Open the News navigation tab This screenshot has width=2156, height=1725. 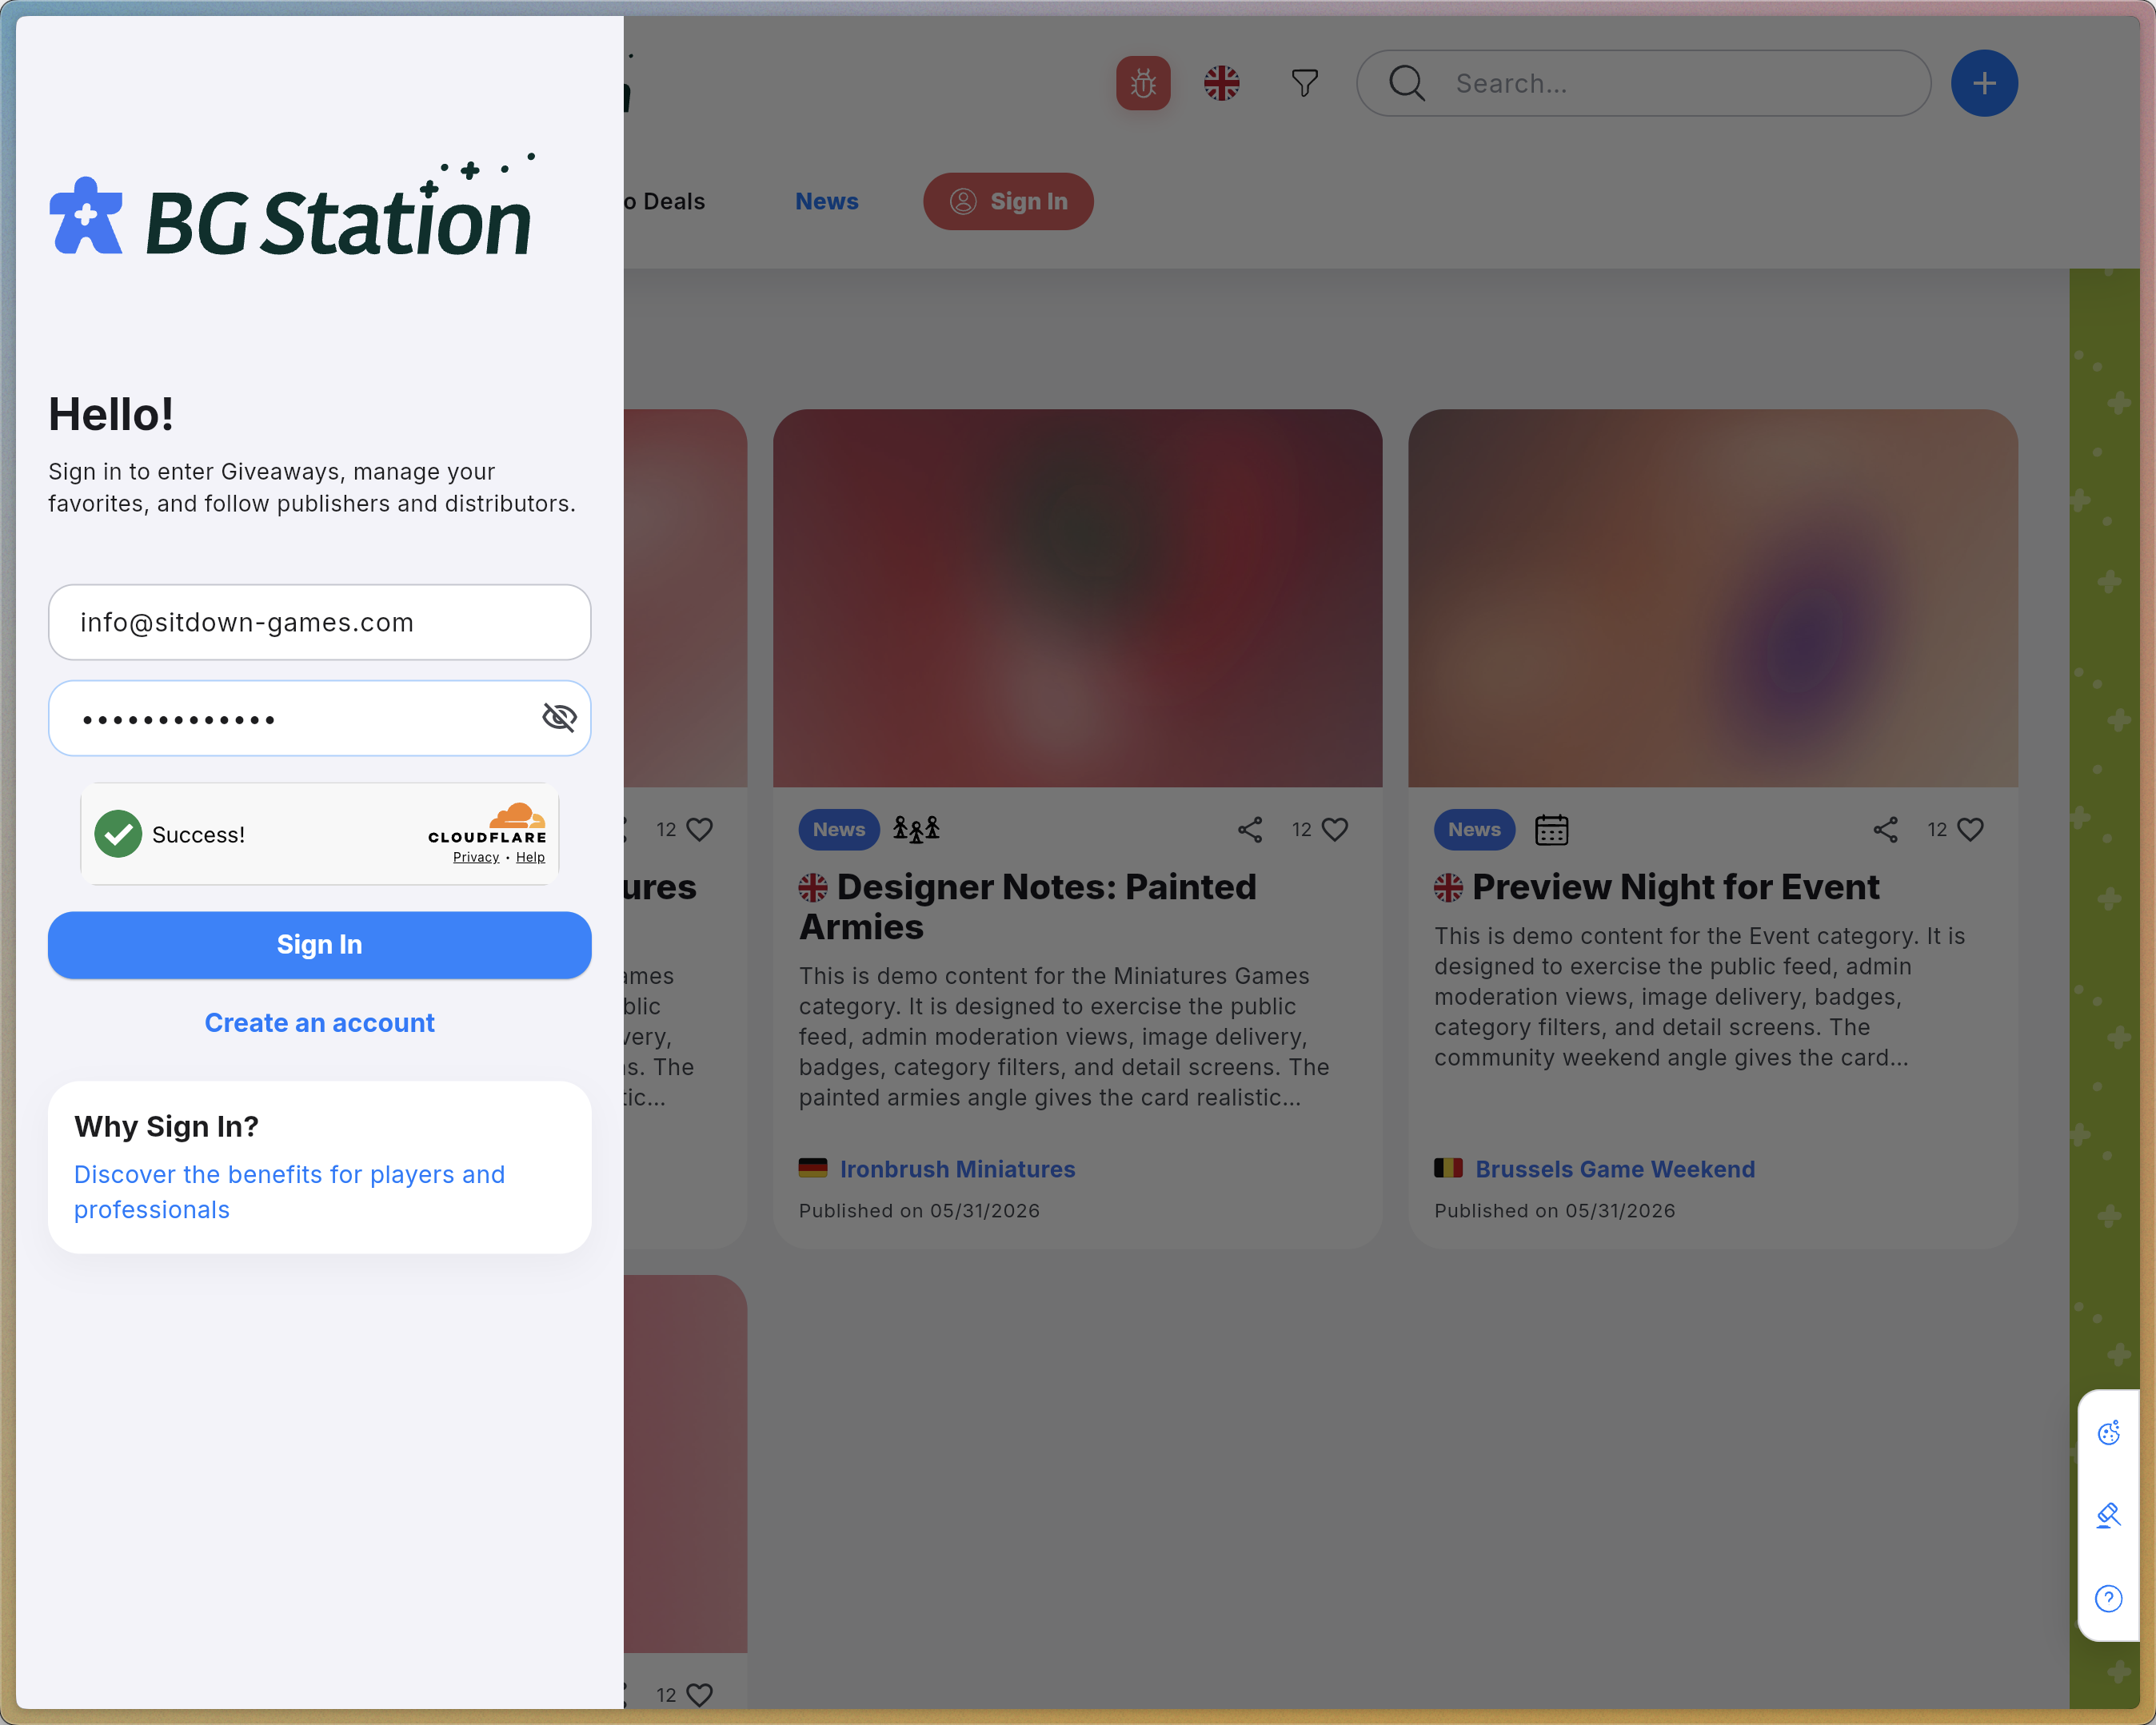click(x=826, y=202)
